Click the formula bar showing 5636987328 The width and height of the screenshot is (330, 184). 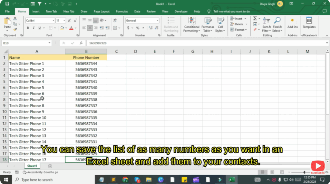point(206,43)
